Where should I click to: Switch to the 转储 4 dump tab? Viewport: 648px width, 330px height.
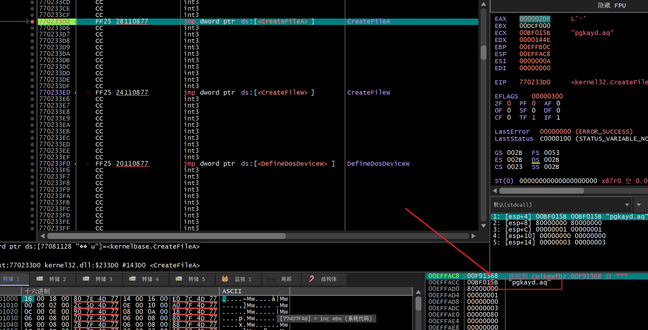(145, 279)
